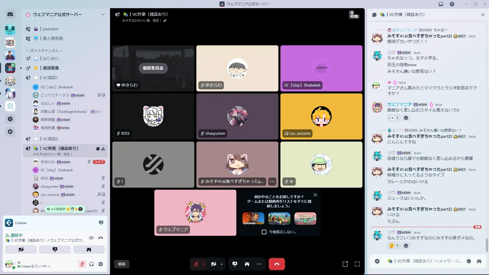Click the headphones deafen icon
This screenshot has width=489, height=275.
pyautogui.click(x=91, y=264)
